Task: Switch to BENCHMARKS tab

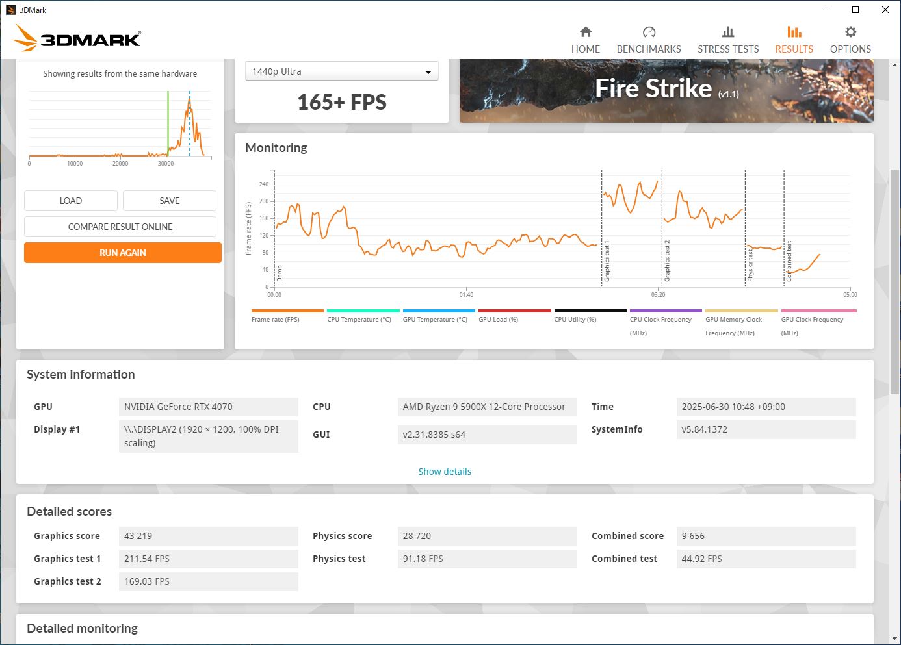Action: (x=649, y=40)
